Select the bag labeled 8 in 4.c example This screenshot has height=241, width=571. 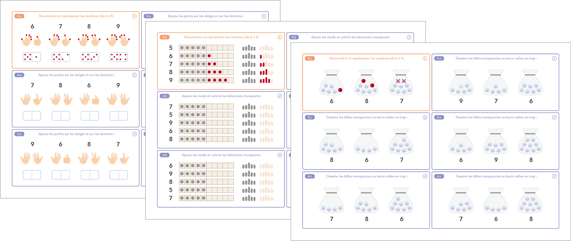pos(366,83)
